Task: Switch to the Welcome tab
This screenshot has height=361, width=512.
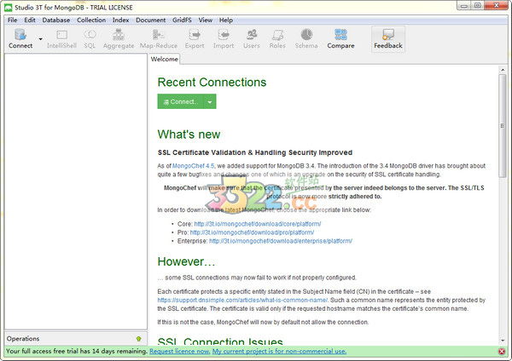Action: pos(165,60)
